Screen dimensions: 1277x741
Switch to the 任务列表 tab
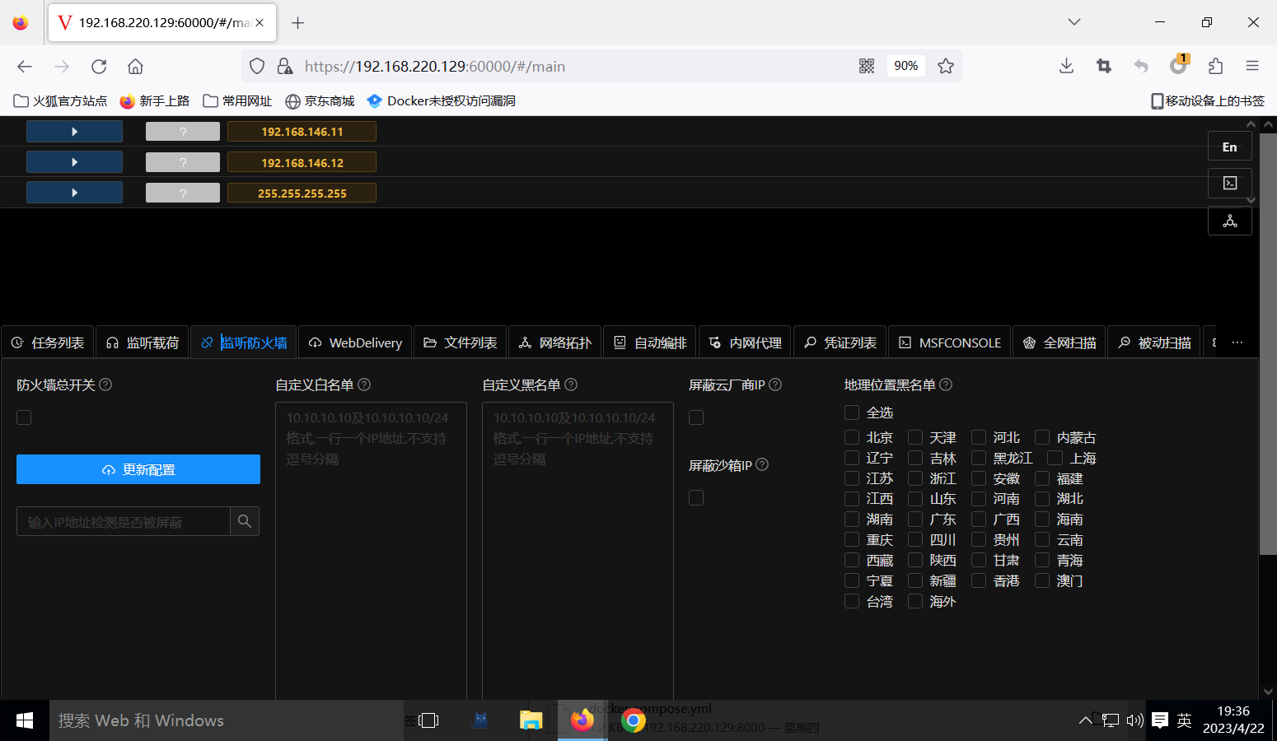(x=47, y=342)
